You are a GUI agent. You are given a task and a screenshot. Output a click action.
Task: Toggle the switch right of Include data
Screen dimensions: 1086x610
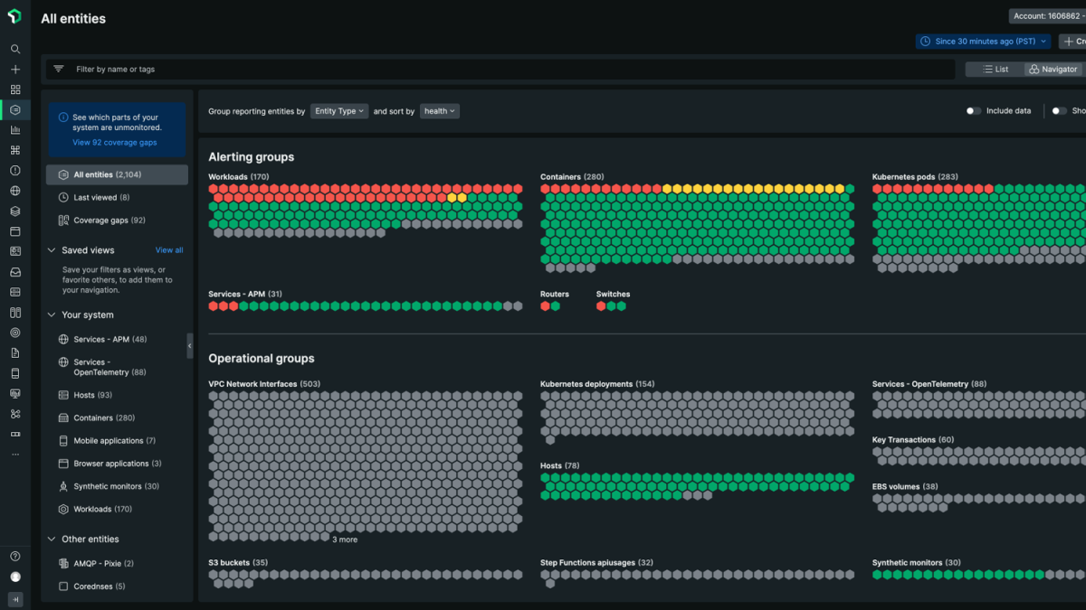1059,111
